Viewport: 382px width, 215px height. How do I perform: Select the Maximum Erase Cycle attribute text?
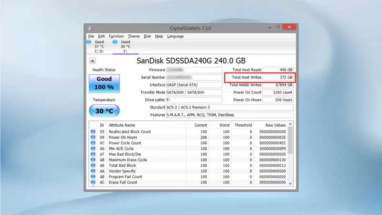[128, 160]
